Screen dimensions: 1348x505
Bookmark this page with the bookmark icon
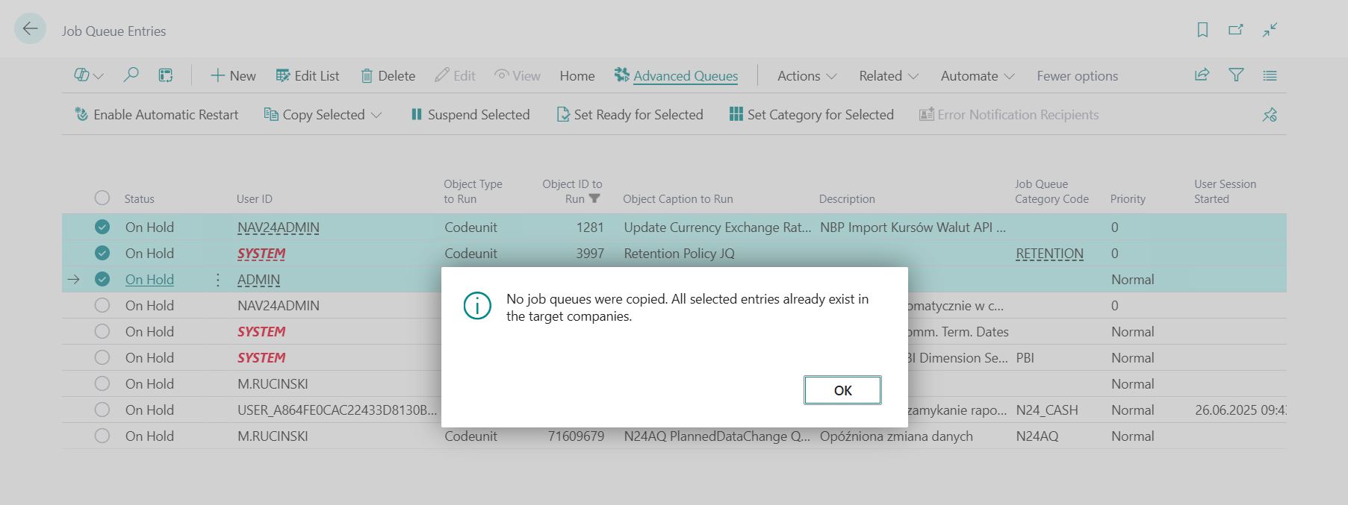pyautogui.click(x=1202, y=30)
